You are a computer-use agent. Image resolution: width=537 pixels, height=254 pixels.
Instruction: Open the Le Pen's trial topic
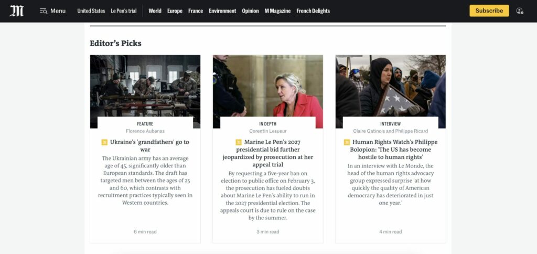pyautogui.click(x=124, y=11)
